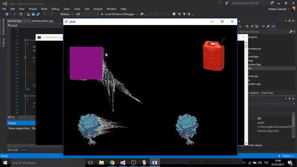Image resolution: width=297 pixels, height=167 pixels.
Task: Click the Find in Files toolbar icon
Action: [x=142, y=14]
